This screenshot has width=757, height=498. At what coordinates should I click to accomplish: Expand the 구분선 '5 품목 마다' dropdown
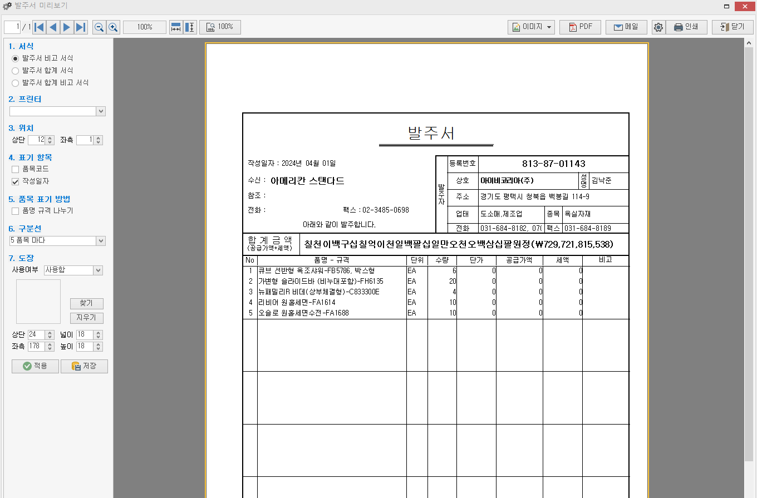coord(101,241)
